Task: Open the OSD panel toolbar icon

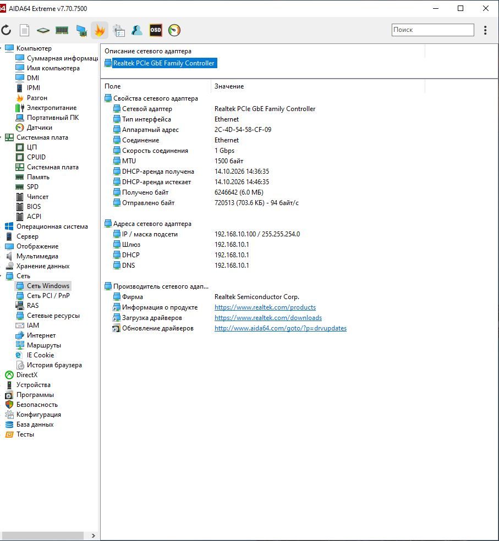Action: (x=155, y=30)
